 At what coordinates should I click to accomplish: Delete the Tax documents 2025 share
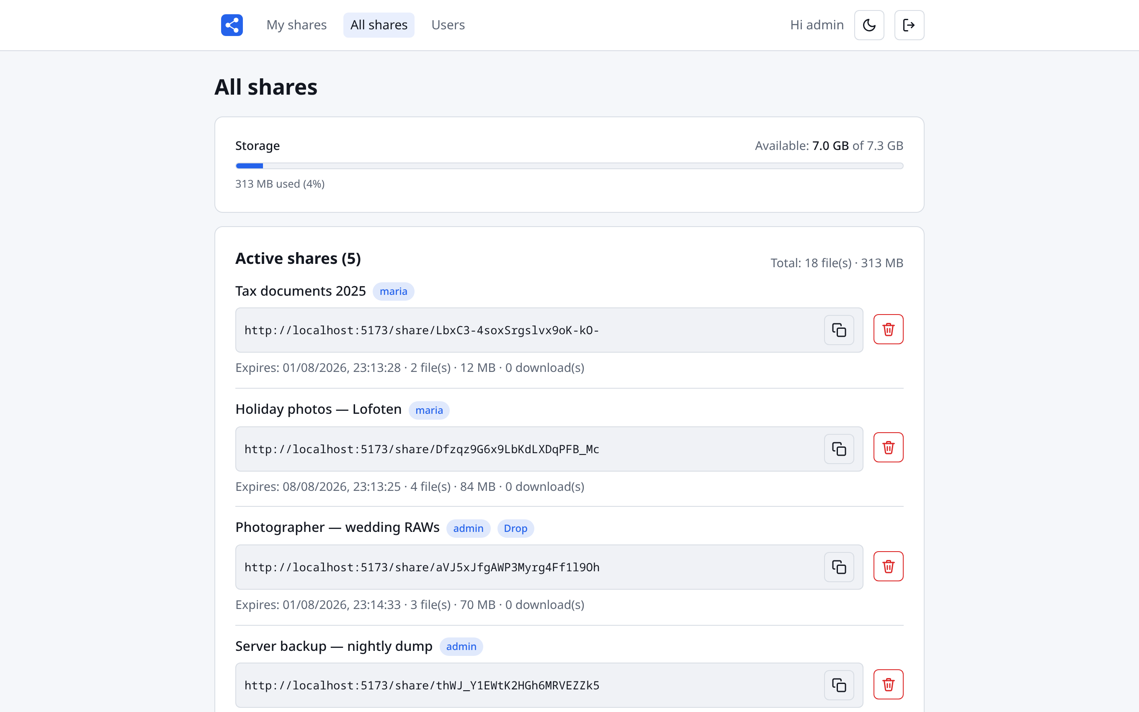pyautogui.click(x=888, y=329)
